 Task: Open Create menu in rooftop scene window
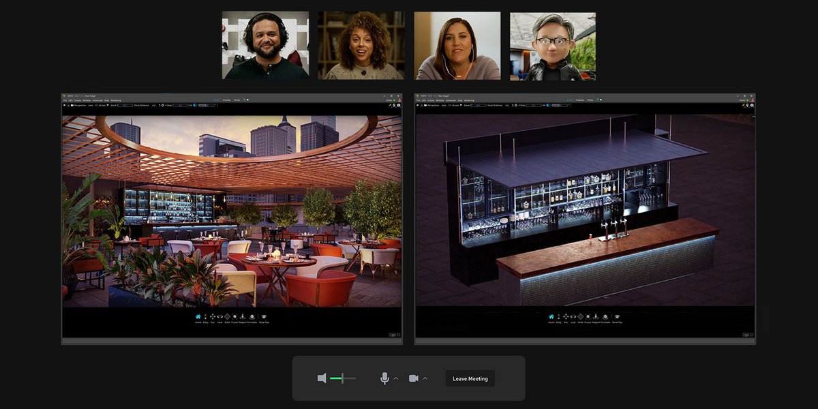pyautogui.click(x=78, y=100)
